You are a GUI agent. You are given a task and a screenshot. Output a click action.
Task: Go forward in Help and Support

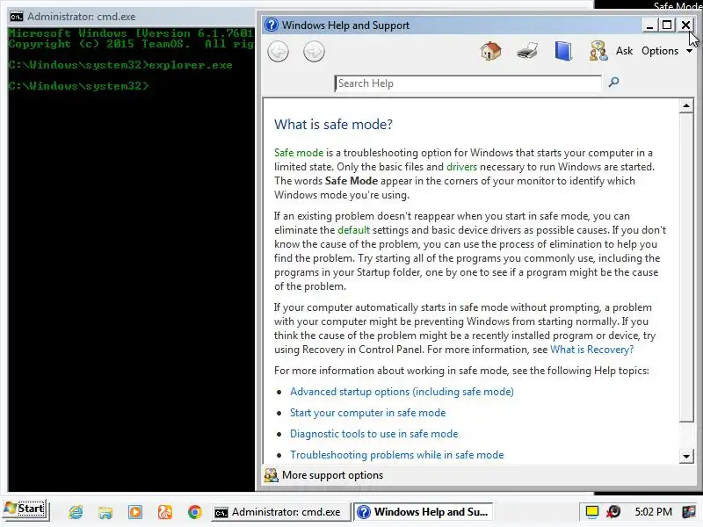(314, 52)
